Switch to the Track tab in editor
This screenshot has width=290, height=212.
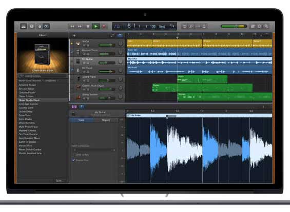pyautogui.click(x=82, y=120)
